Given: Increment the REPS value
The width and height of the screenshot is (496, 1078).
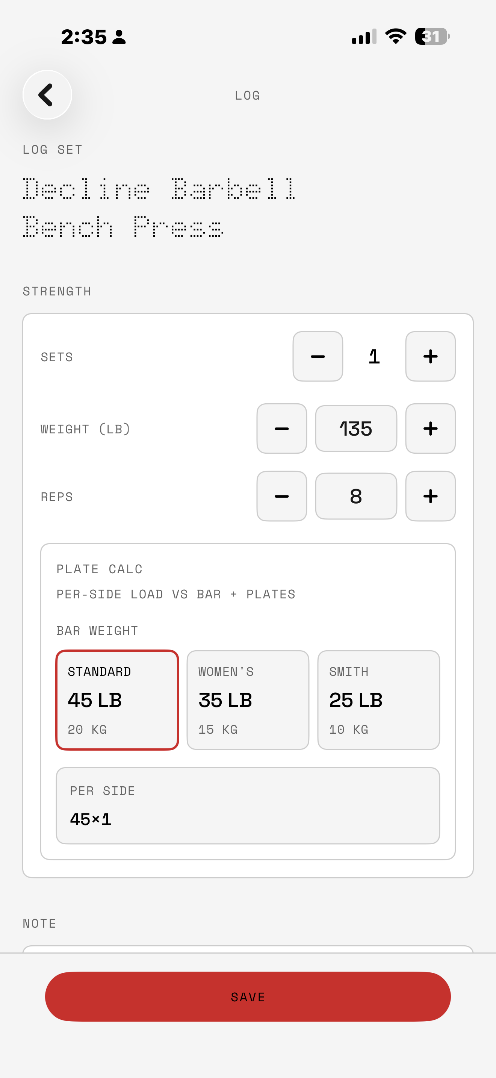Looking at the screenshot, I should click(430, 496).
